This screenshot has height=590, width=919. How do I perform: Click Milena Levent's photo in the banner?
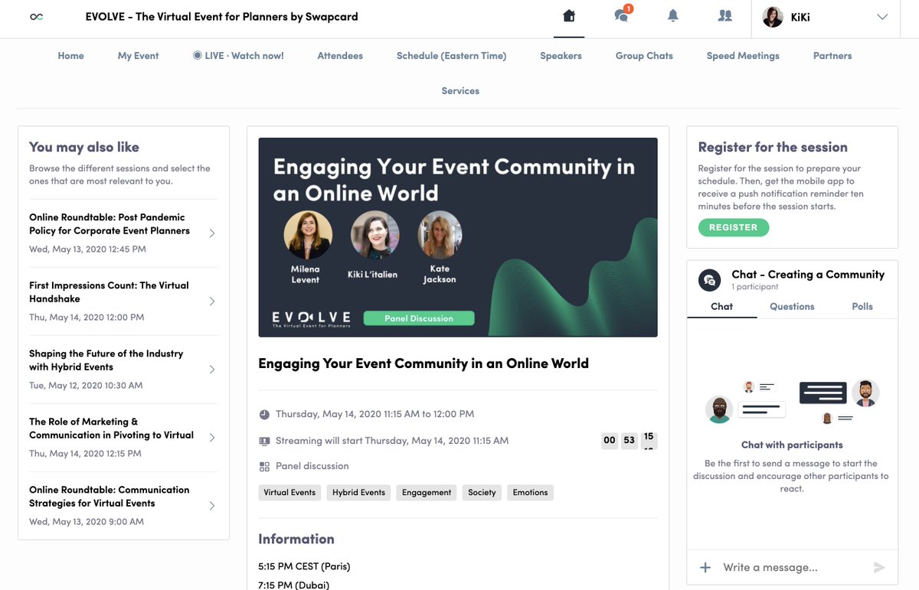click(308, 235)
